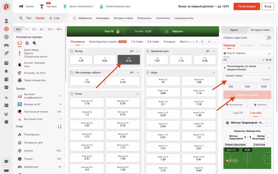Click the star icon beside Исход
Viewport: 278px width, 174px height.
(x=72, y=51)
